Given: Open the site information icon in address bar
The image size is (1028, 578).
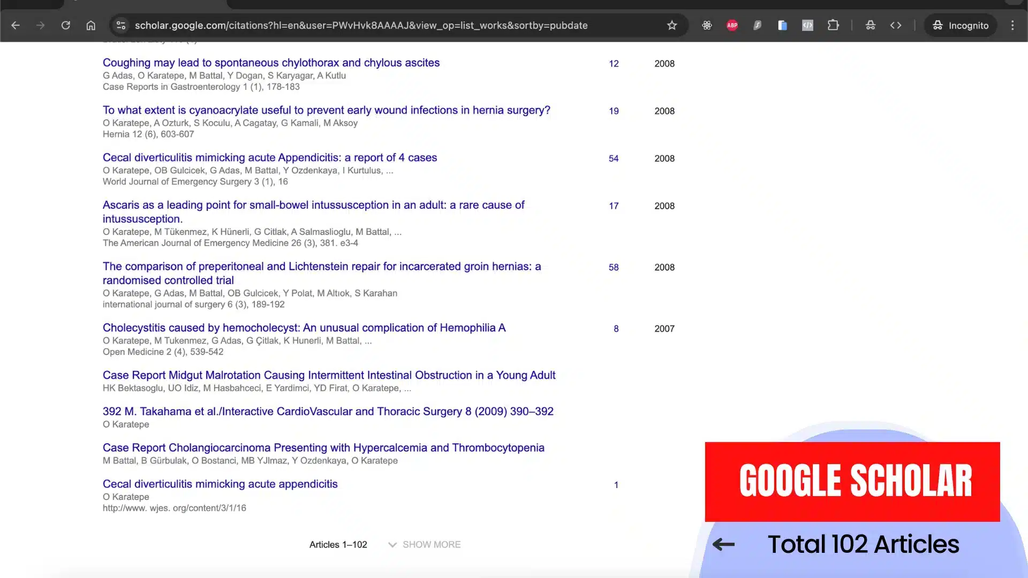Looking at the screenshot, I should (x=121, y=25).
